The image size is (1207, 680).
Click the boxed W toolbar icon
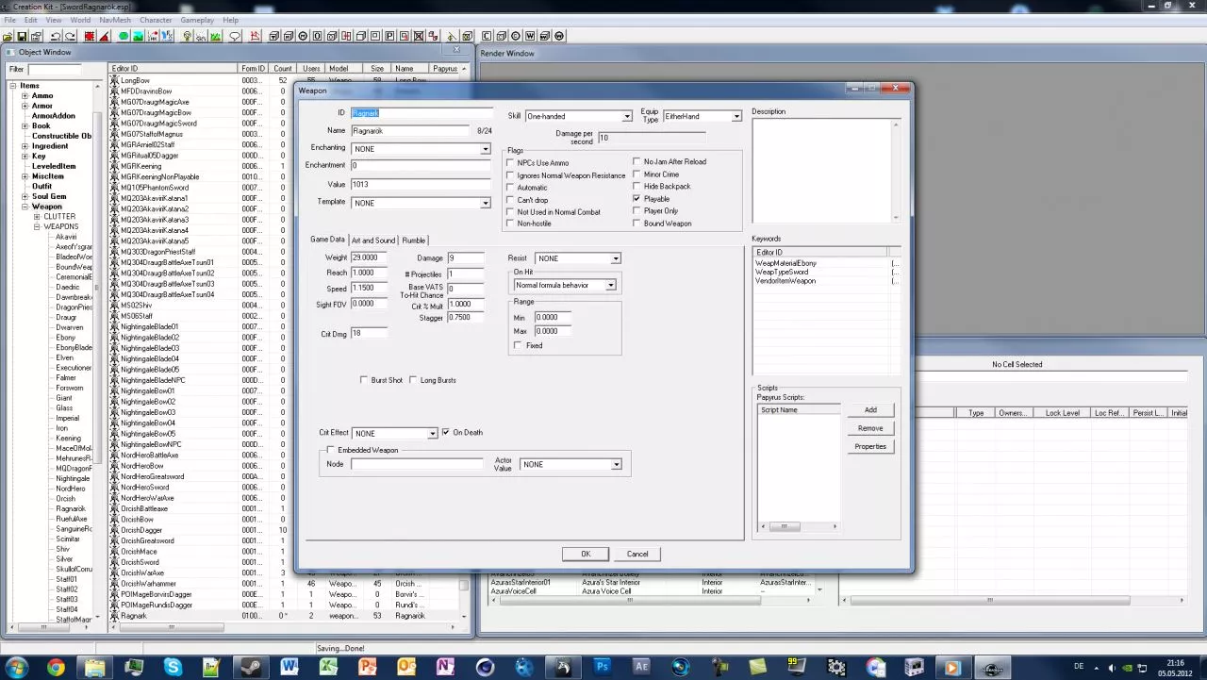tap(530, 36)
